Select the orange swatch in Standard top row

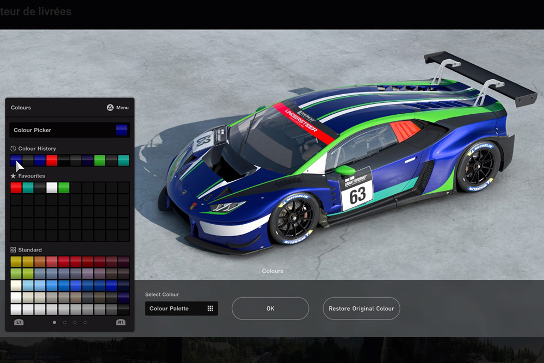click(x=40, y=262)
